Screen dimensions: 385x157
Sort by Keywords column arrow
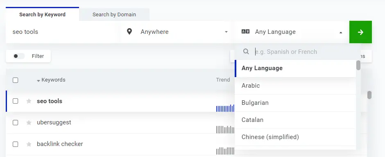point(38,80)
